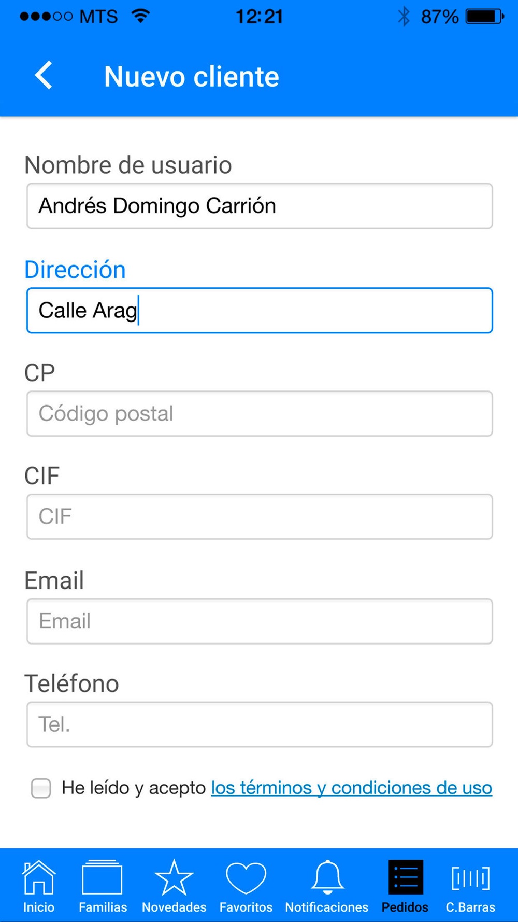Tap the back arrow in header
The width and height of the screenshot is (518, 922).
[x=44, y=76]
